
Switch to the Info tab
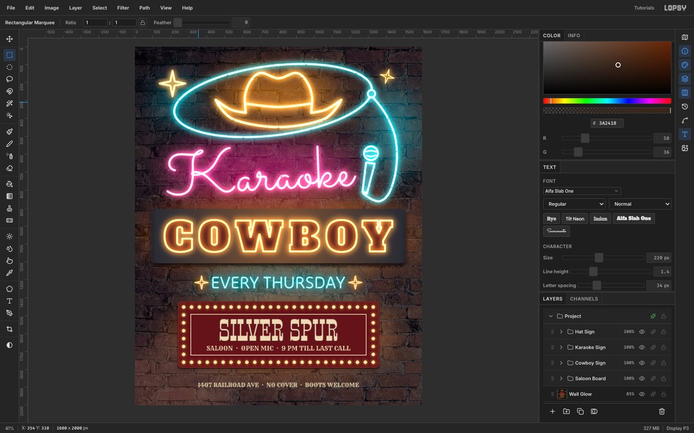coord(574,36)
